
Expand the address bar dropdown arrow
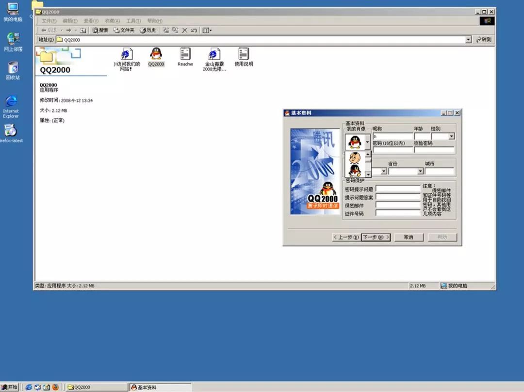468,40
